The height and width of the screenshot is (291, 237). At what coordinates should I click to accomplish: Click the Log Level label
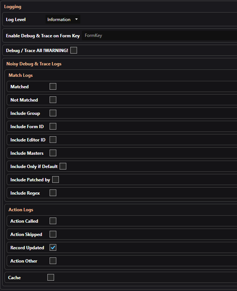coord(16,20)
